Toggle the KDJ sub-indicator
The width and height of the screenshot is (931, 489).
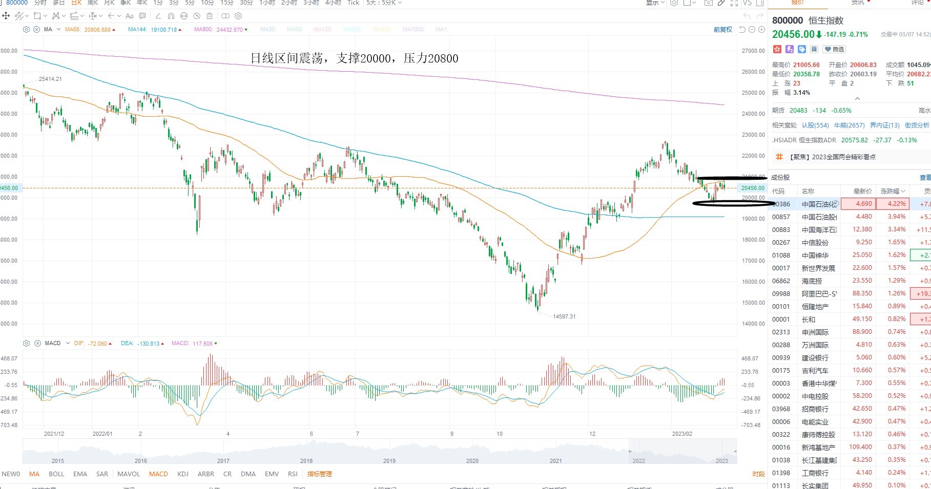pos(183,474)
